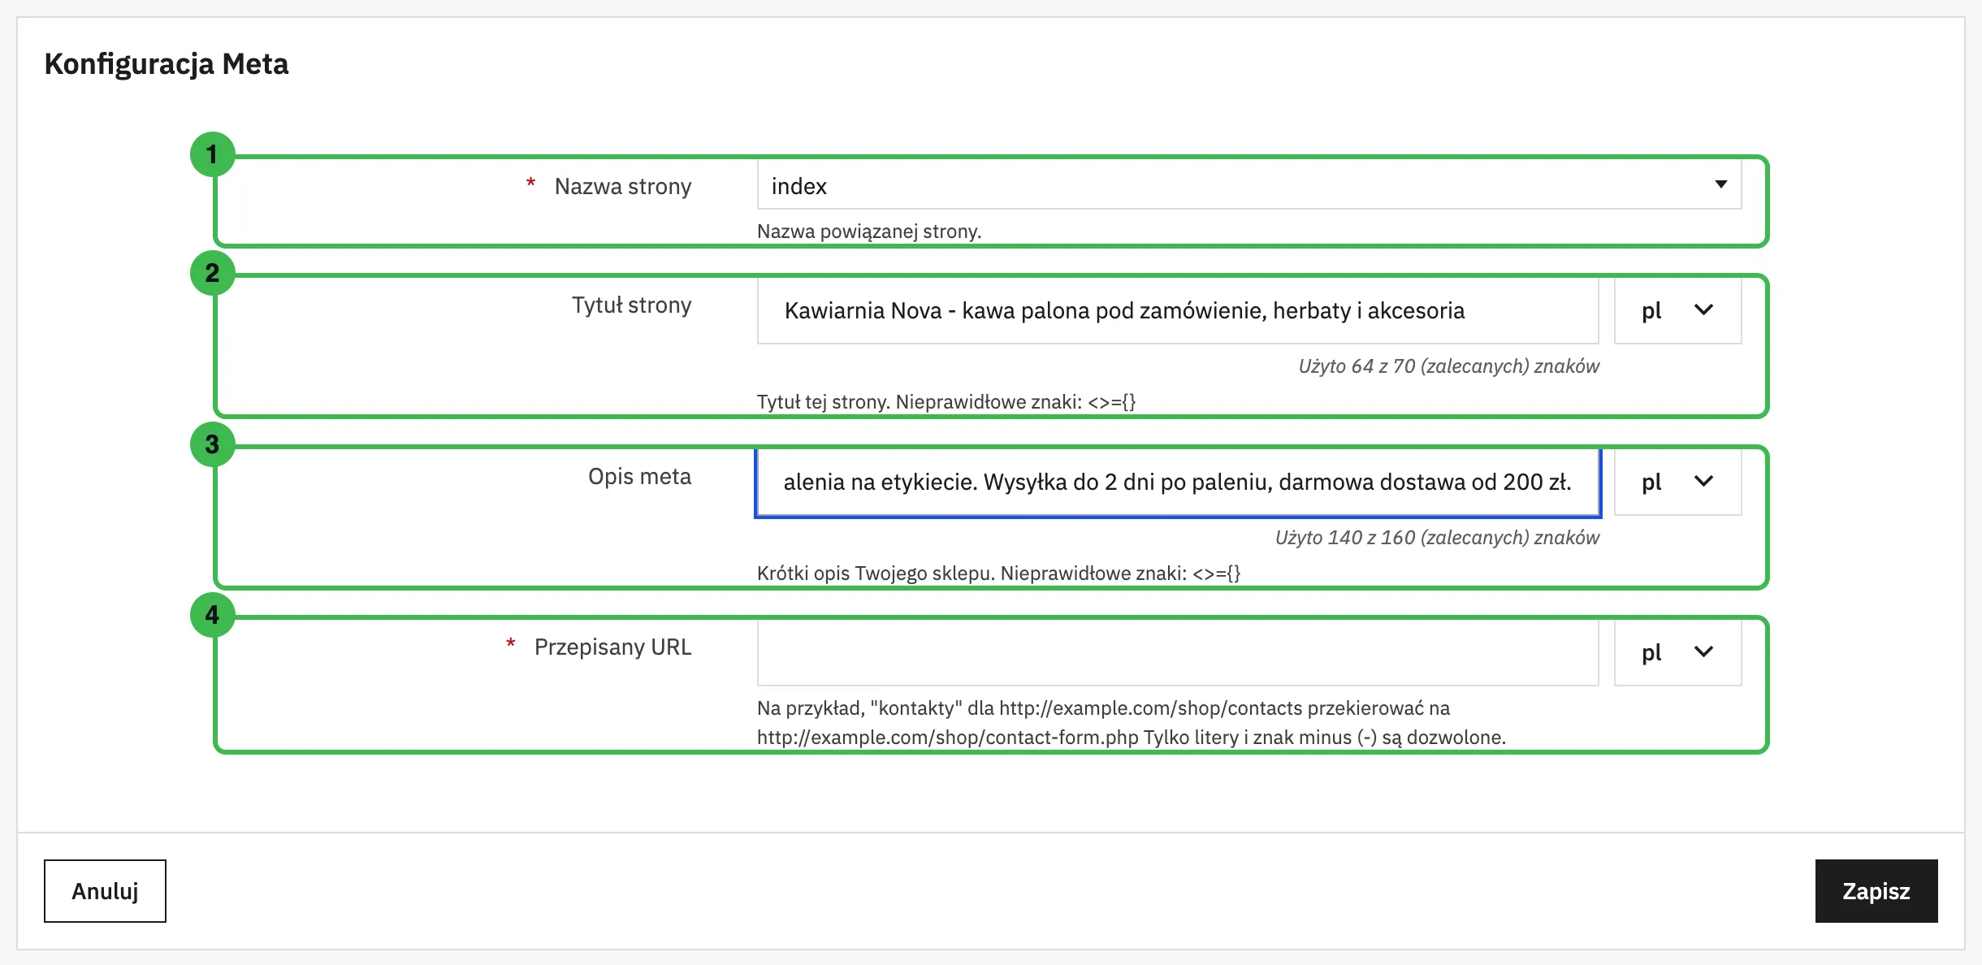Click the Anuluj button
Viewport: 1982px width, 965px height.
pyautogui.click(x=105, y=891)
